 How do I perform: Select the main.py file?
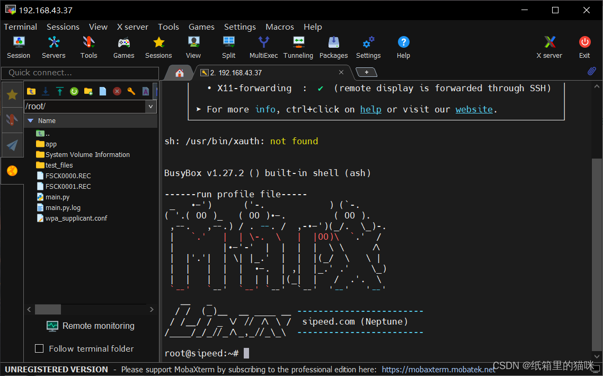53,197
